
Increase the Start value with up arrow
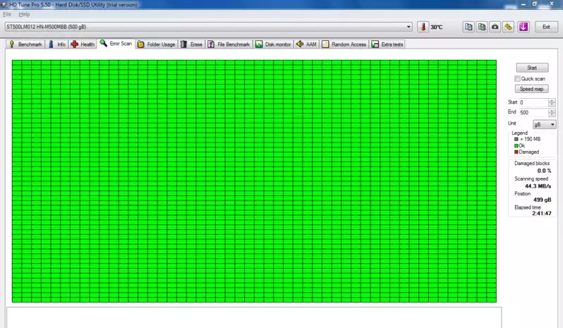click(x=552, y=100)
